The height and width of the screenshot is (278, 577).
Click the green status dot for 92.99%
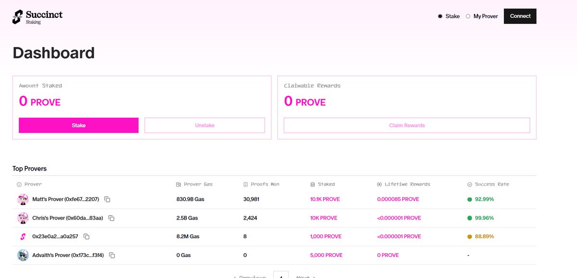click(470, 199)
